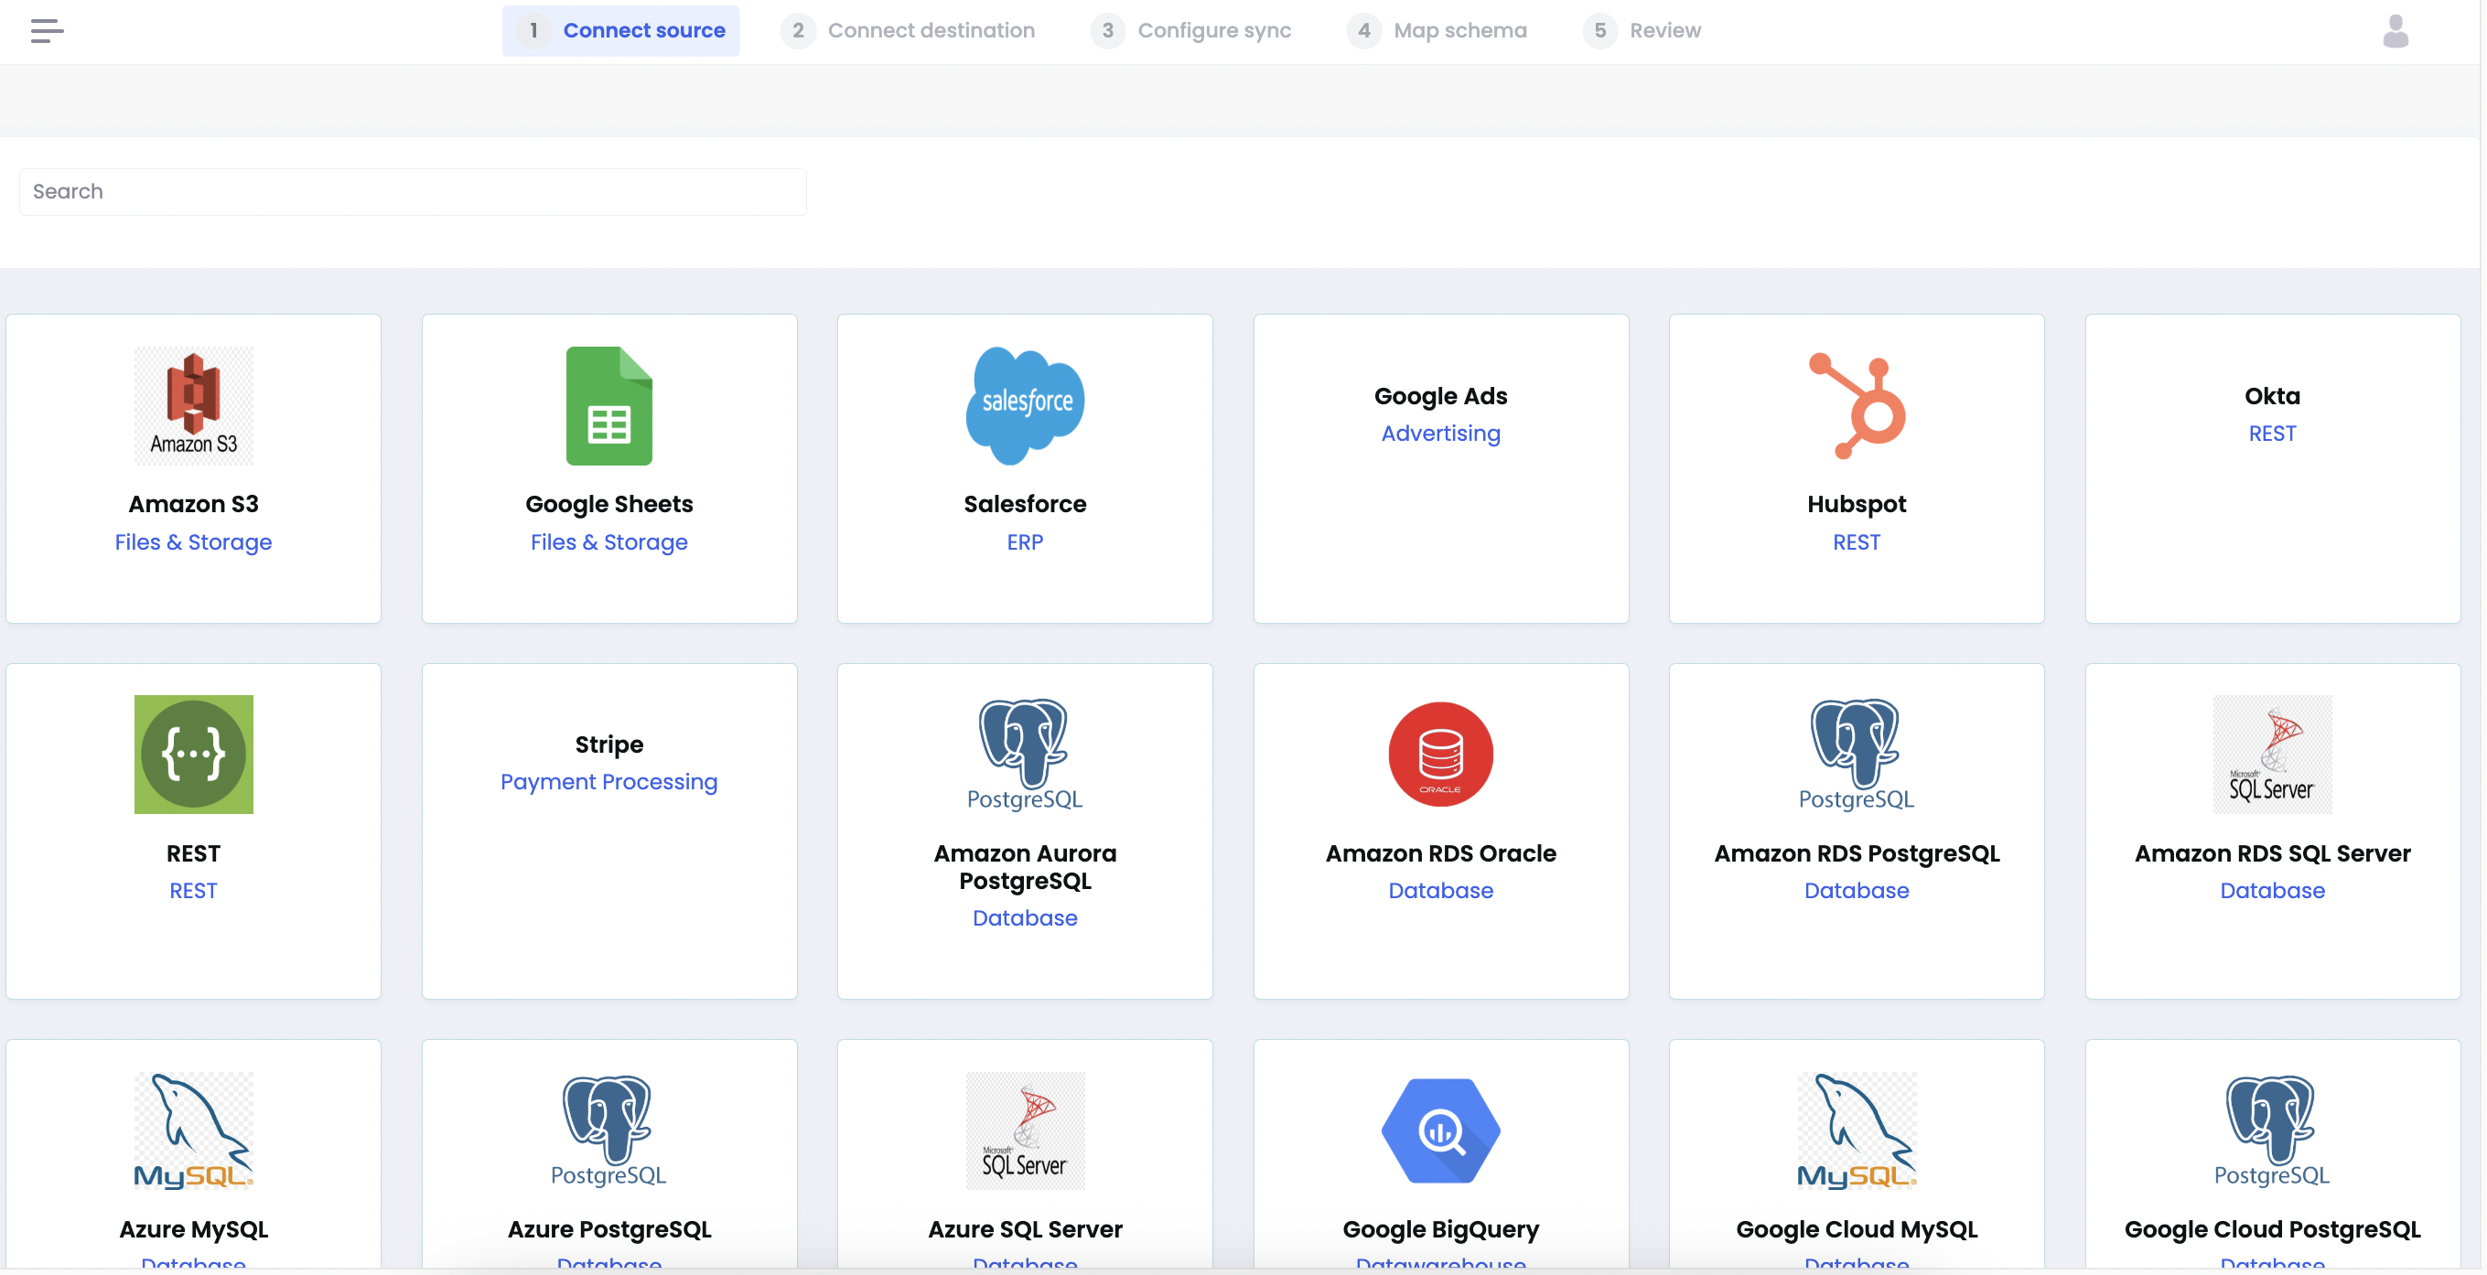Click the Amazon S3 card title
Viewport: 2487px width, 1275px height.
click(193, 504)
